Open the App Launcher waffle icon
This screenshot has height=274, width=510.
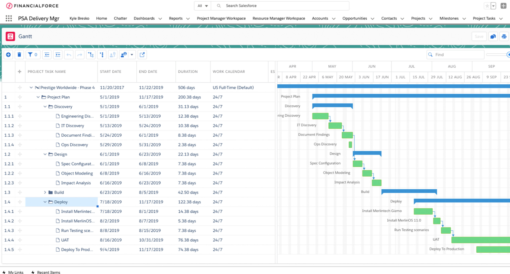pyautogui.click(x=9, y=18)
